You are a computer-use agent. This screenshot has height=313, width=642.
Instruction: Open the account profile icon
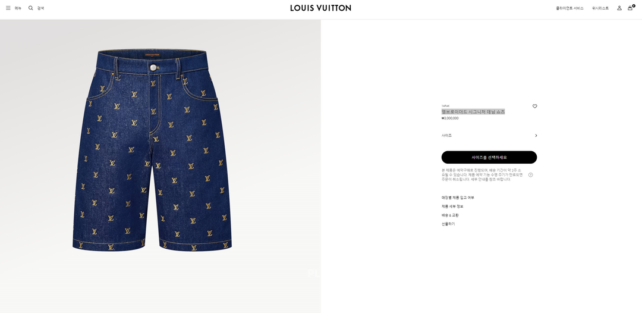point(619,8)
